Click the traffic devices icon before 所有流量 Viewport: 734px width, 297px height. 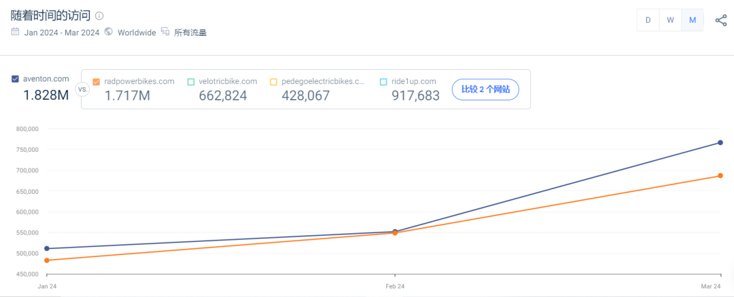(164, 32)
